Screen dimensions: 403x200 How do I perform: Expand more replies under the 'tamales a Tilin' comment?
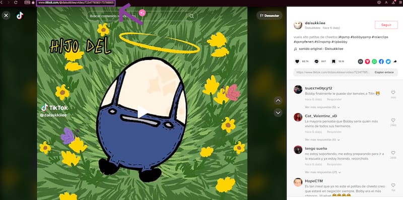(322, 107)
